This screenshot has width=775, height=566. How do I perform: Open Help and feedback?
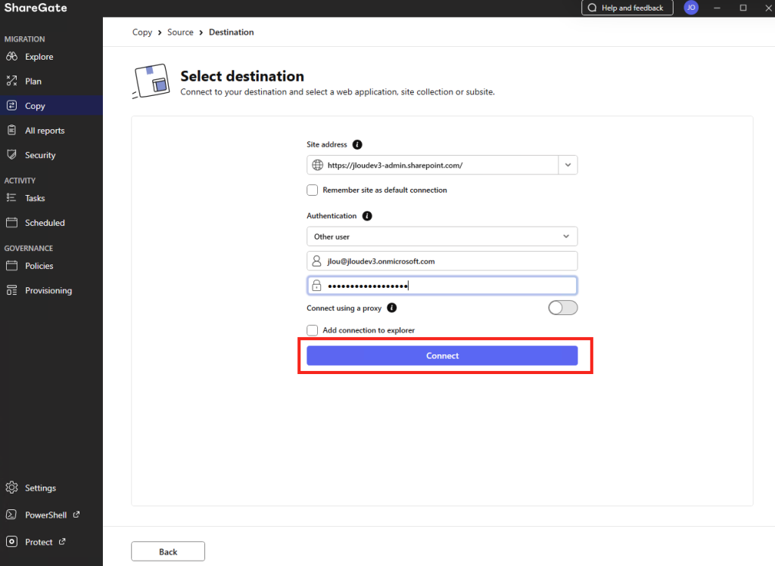[627, 8]
